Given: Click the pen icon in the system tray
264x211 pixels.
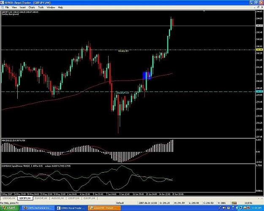Looking at the screenshot, I should (220, 208).
